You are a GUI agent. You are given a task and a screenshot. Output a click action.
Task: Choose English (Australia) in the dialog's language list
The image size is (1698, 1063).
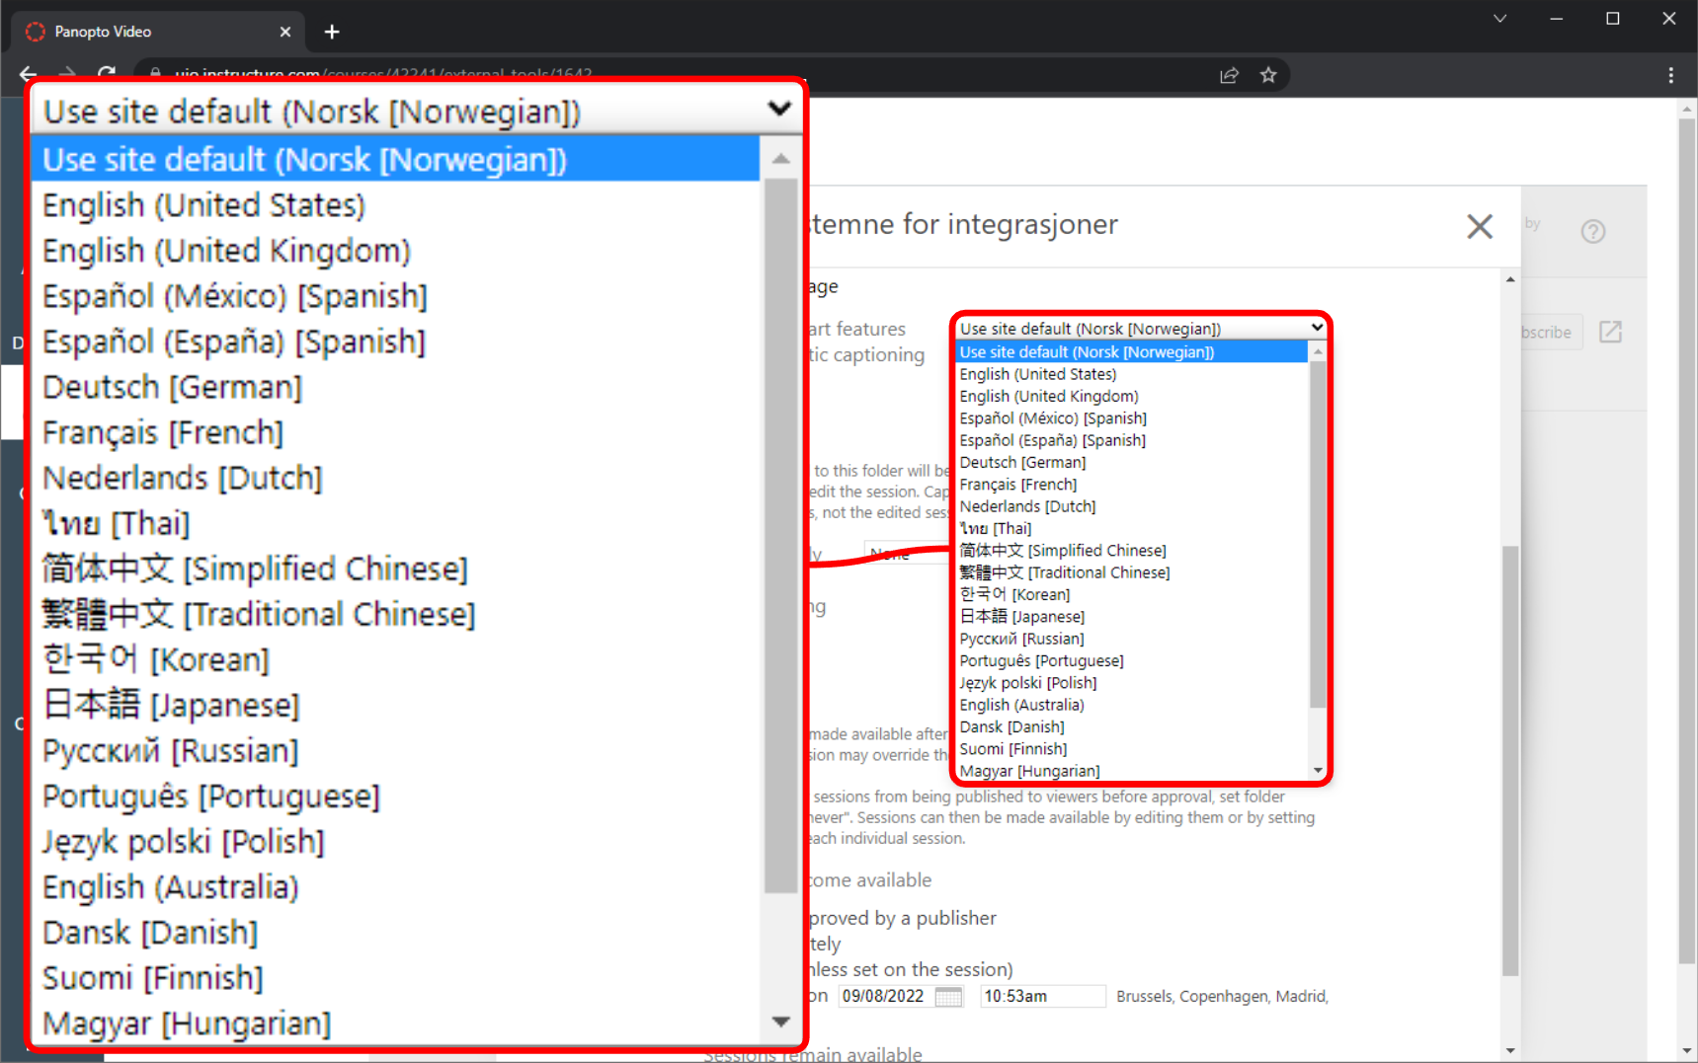(x=1131, y=705)
